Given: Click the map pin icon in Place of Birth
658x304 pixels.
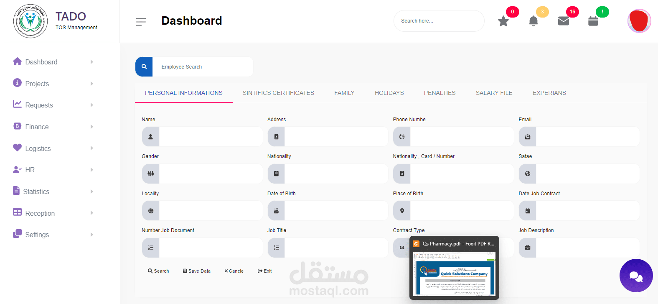Looking at the screenshot, I should click(x=402, y=211).
